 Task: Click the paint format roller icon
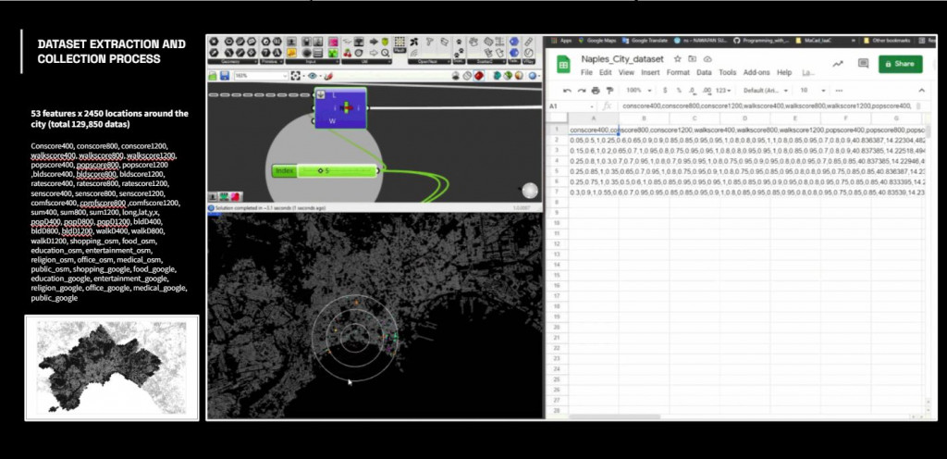click(x=609, y=91)
